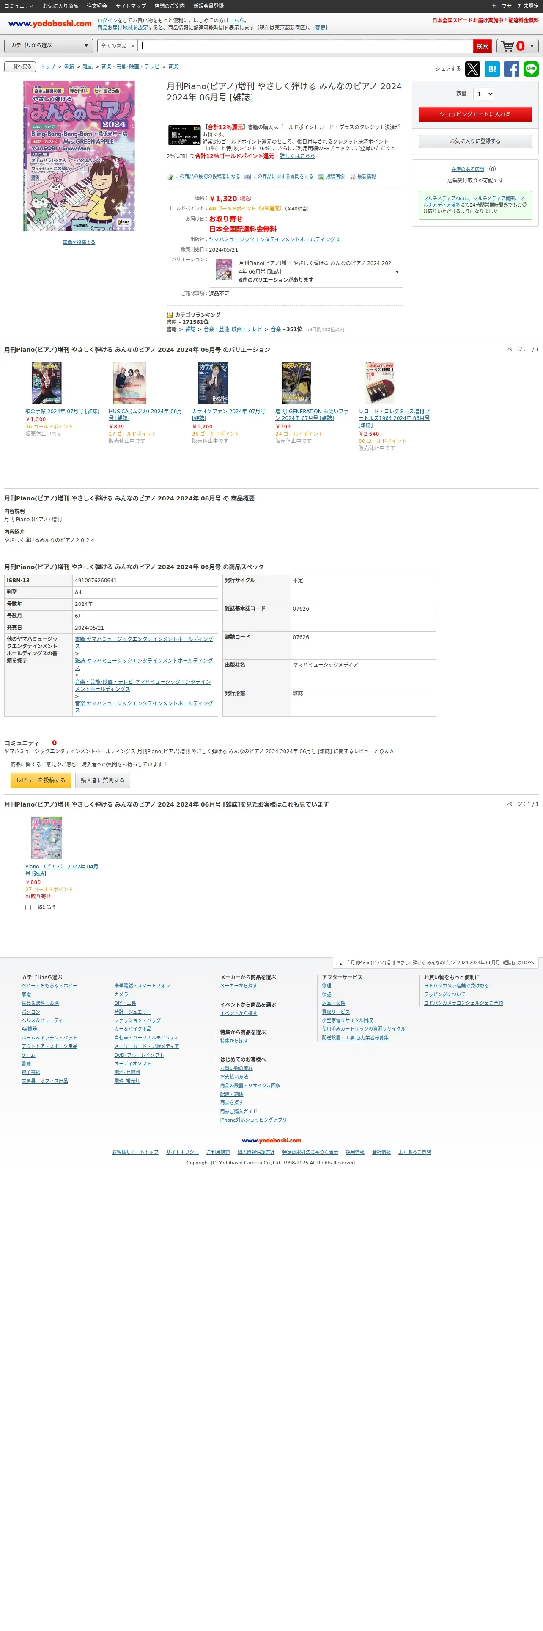The width and height of the screenshot is (543, 1631).
Task: Open publisher ヤマハミュージックエンタテインメントホールディングス link
Action: (x=274, y=239)
